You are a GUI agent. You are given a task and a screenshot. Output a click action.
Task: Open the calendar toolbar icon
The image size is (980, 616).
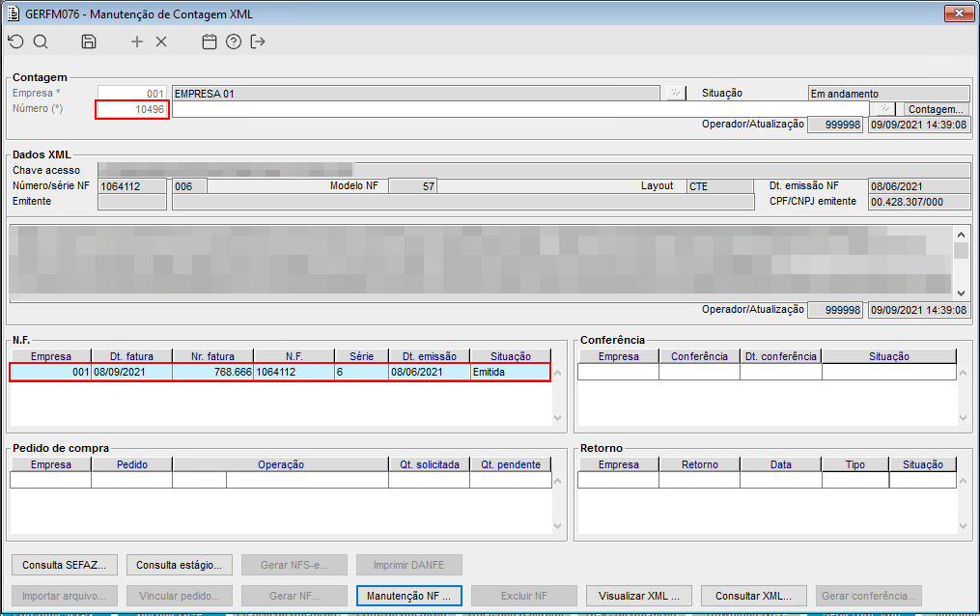210,42
